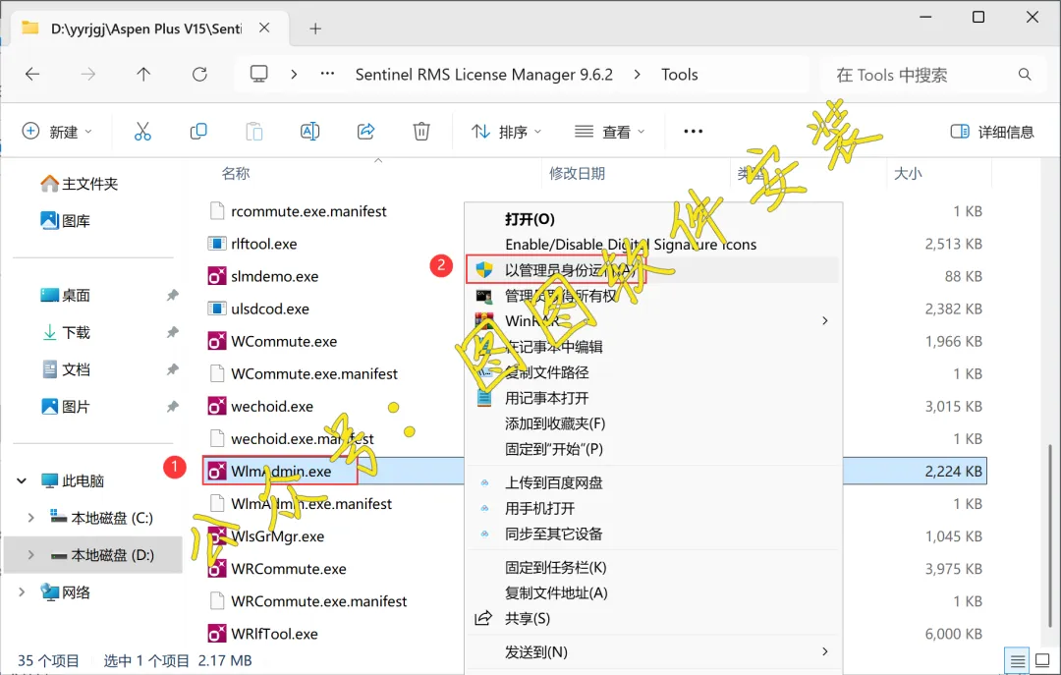Image resolution: width=1061 pixels, height=675 pixels.
Task: Select the WlmAdmin.exe file row
Action: click(x=595, y=472)
